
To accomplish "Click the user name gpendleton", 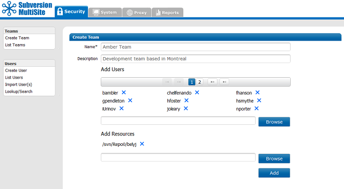I will click(x=113, y=101).
